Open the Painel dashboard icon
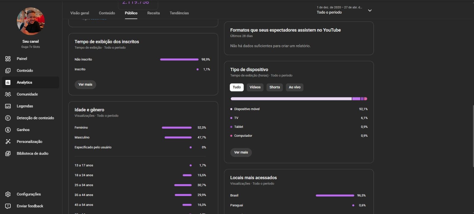Viewport: 474px width, 214px height. pyautogui.click(x=8, y=59)
